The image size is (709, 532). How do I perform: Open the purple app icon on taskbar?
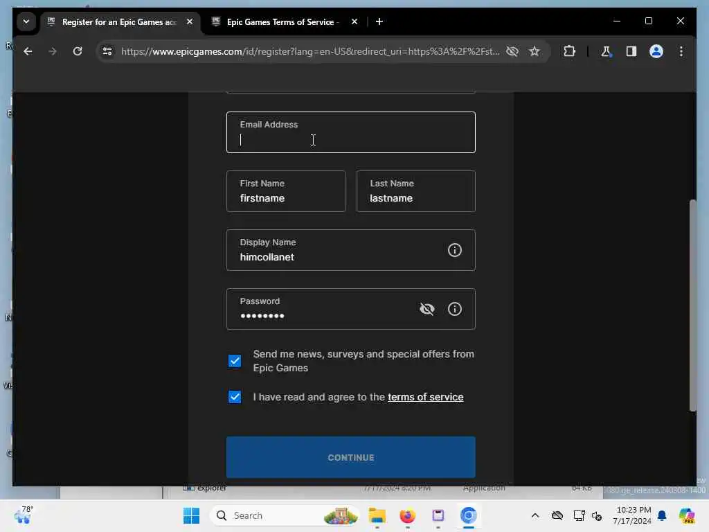pos(438,515)
